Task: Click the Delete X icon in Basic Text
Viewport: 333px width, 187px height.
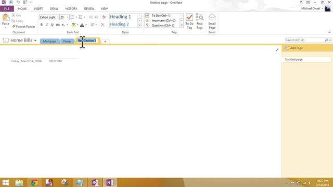Action: (103, 25)
